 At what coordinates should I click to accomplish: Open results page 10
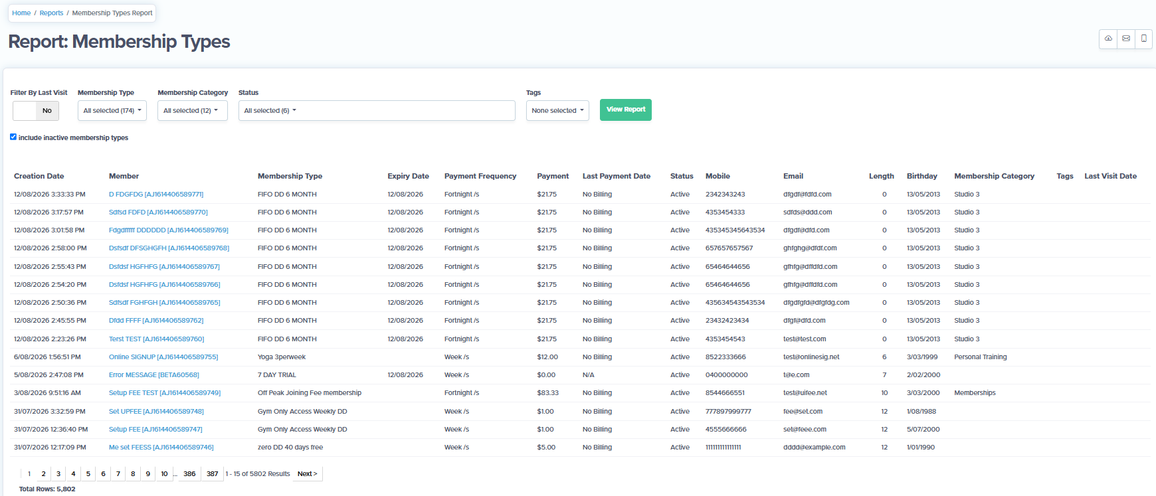point(164,474)
